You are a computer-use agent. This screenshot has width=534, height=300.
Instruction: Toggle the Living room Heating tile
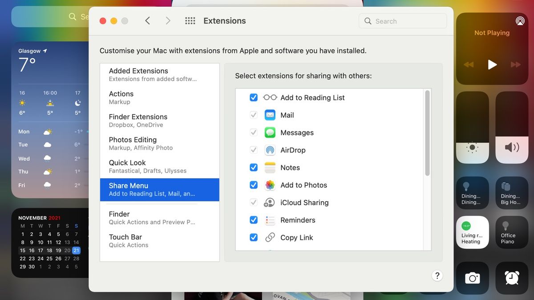tap(472, 232)
